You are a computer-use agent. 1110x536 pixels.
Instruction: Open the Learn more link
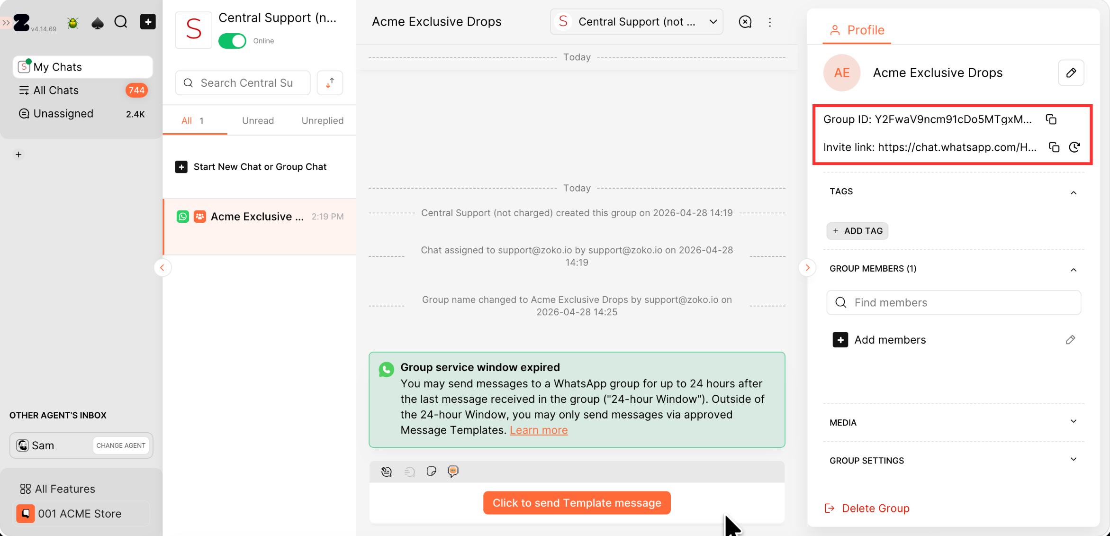click(538, 430)
